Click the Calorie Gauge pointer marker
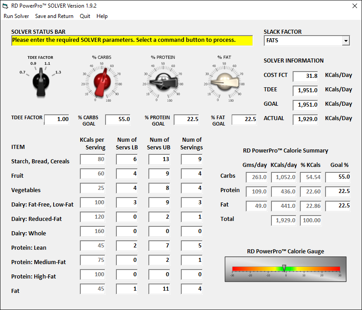 (x=284, y=268)
